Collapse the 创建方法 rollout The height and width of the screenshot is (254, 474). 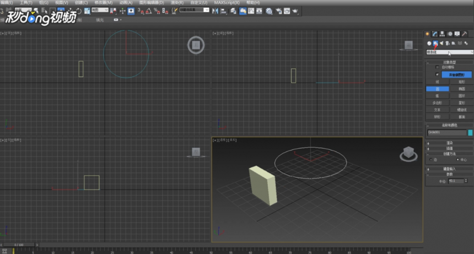coord(450,154)
